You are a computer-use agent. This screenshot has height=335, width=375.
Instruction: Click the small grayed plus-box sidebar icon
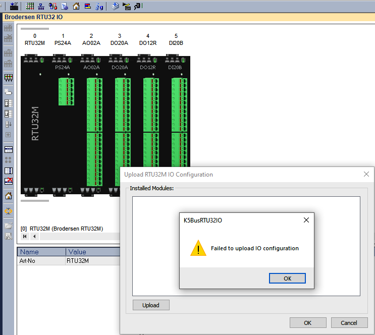tap(8, 135)
